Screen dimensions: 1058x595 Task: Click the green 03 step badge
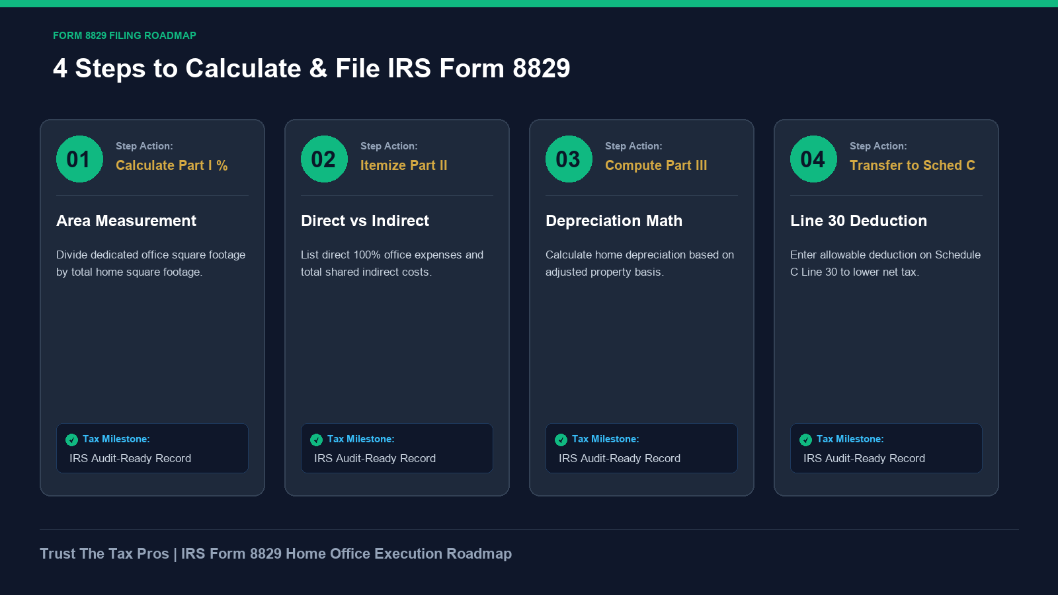(569, 159)
